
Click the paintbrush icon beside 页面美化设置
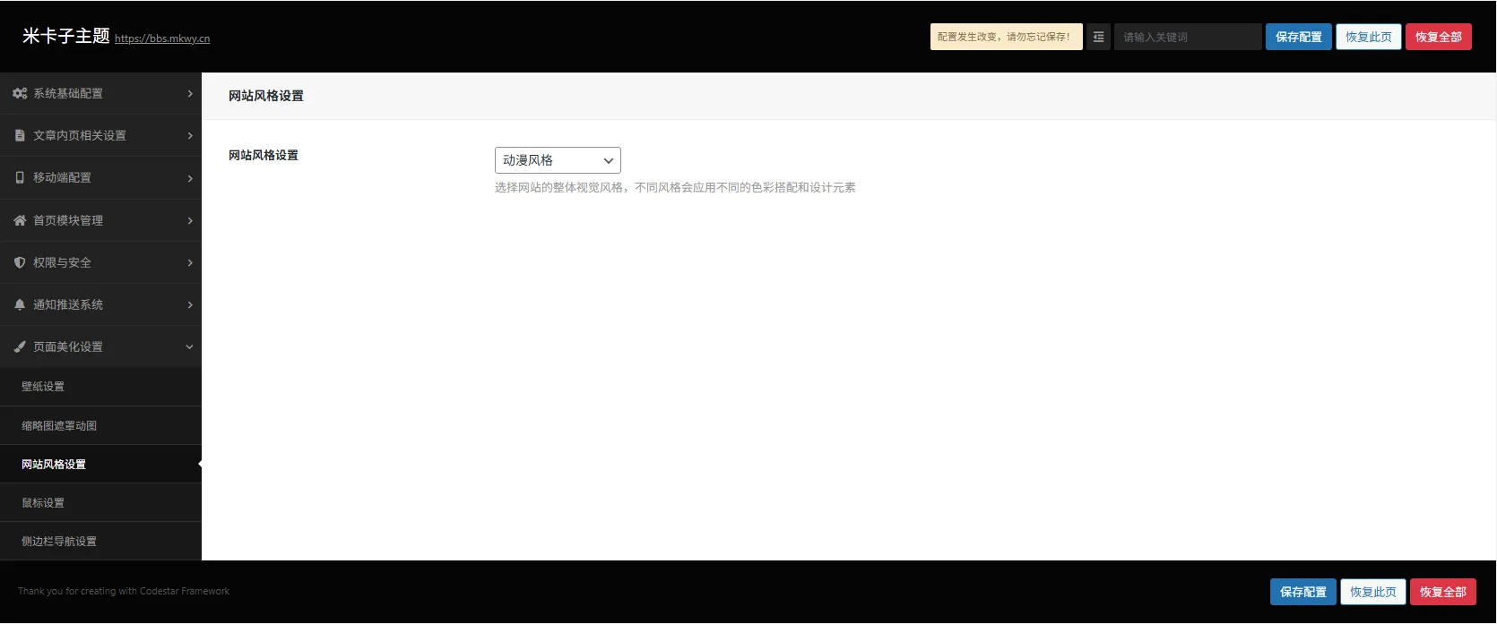pos(20,346)
